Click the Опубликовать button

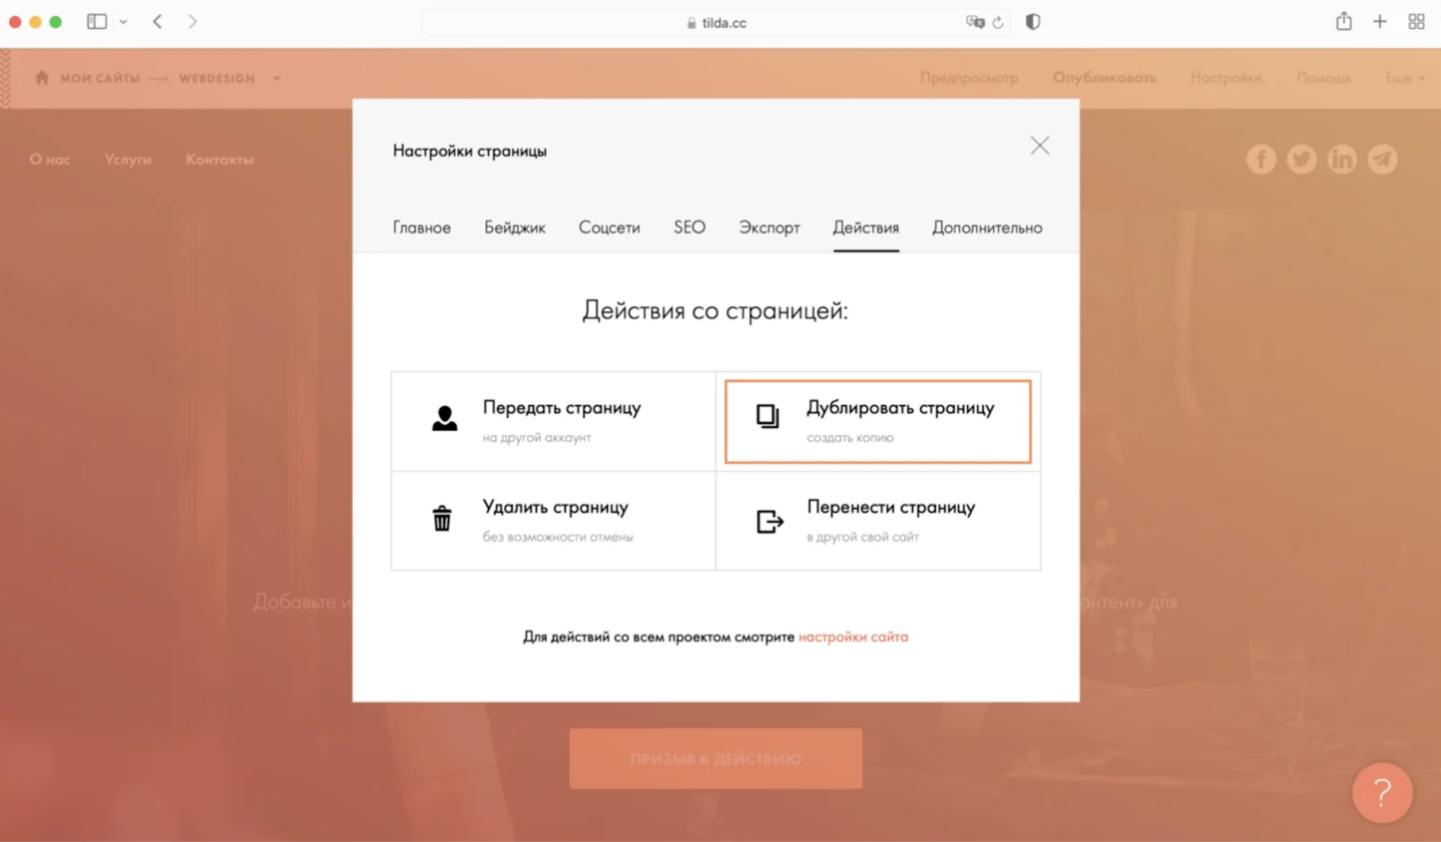[1105, 78]
